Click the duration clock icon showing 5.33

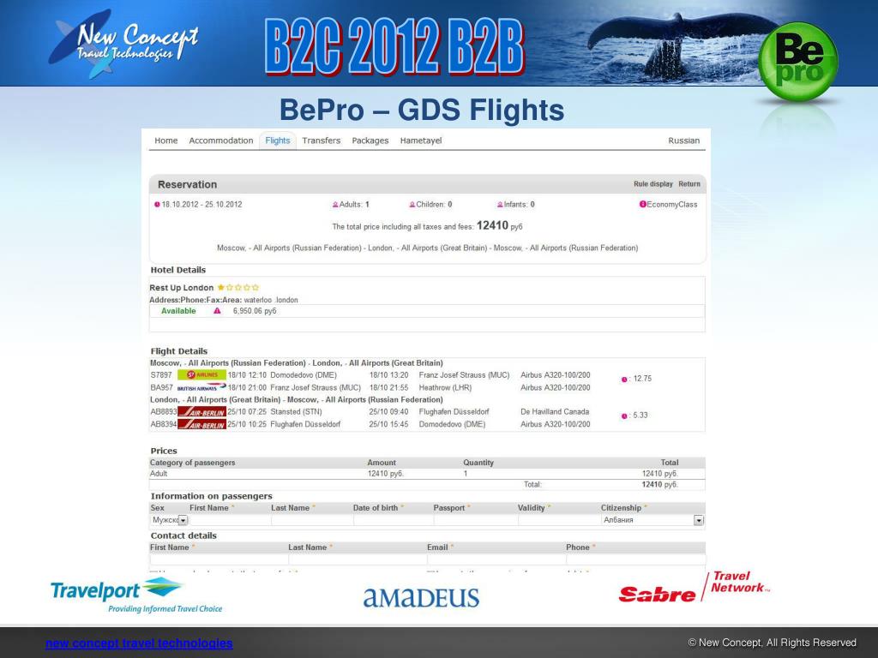(x=624, y=416)
